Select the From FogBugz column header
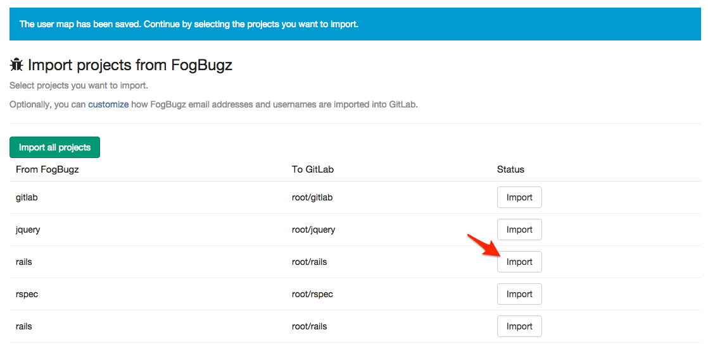 tap(47, 169)
